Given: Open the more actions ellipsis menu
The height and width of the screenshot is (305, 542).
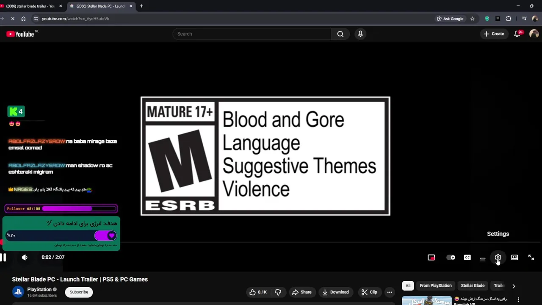Looking at the screenshot, I should pos(390,292).
